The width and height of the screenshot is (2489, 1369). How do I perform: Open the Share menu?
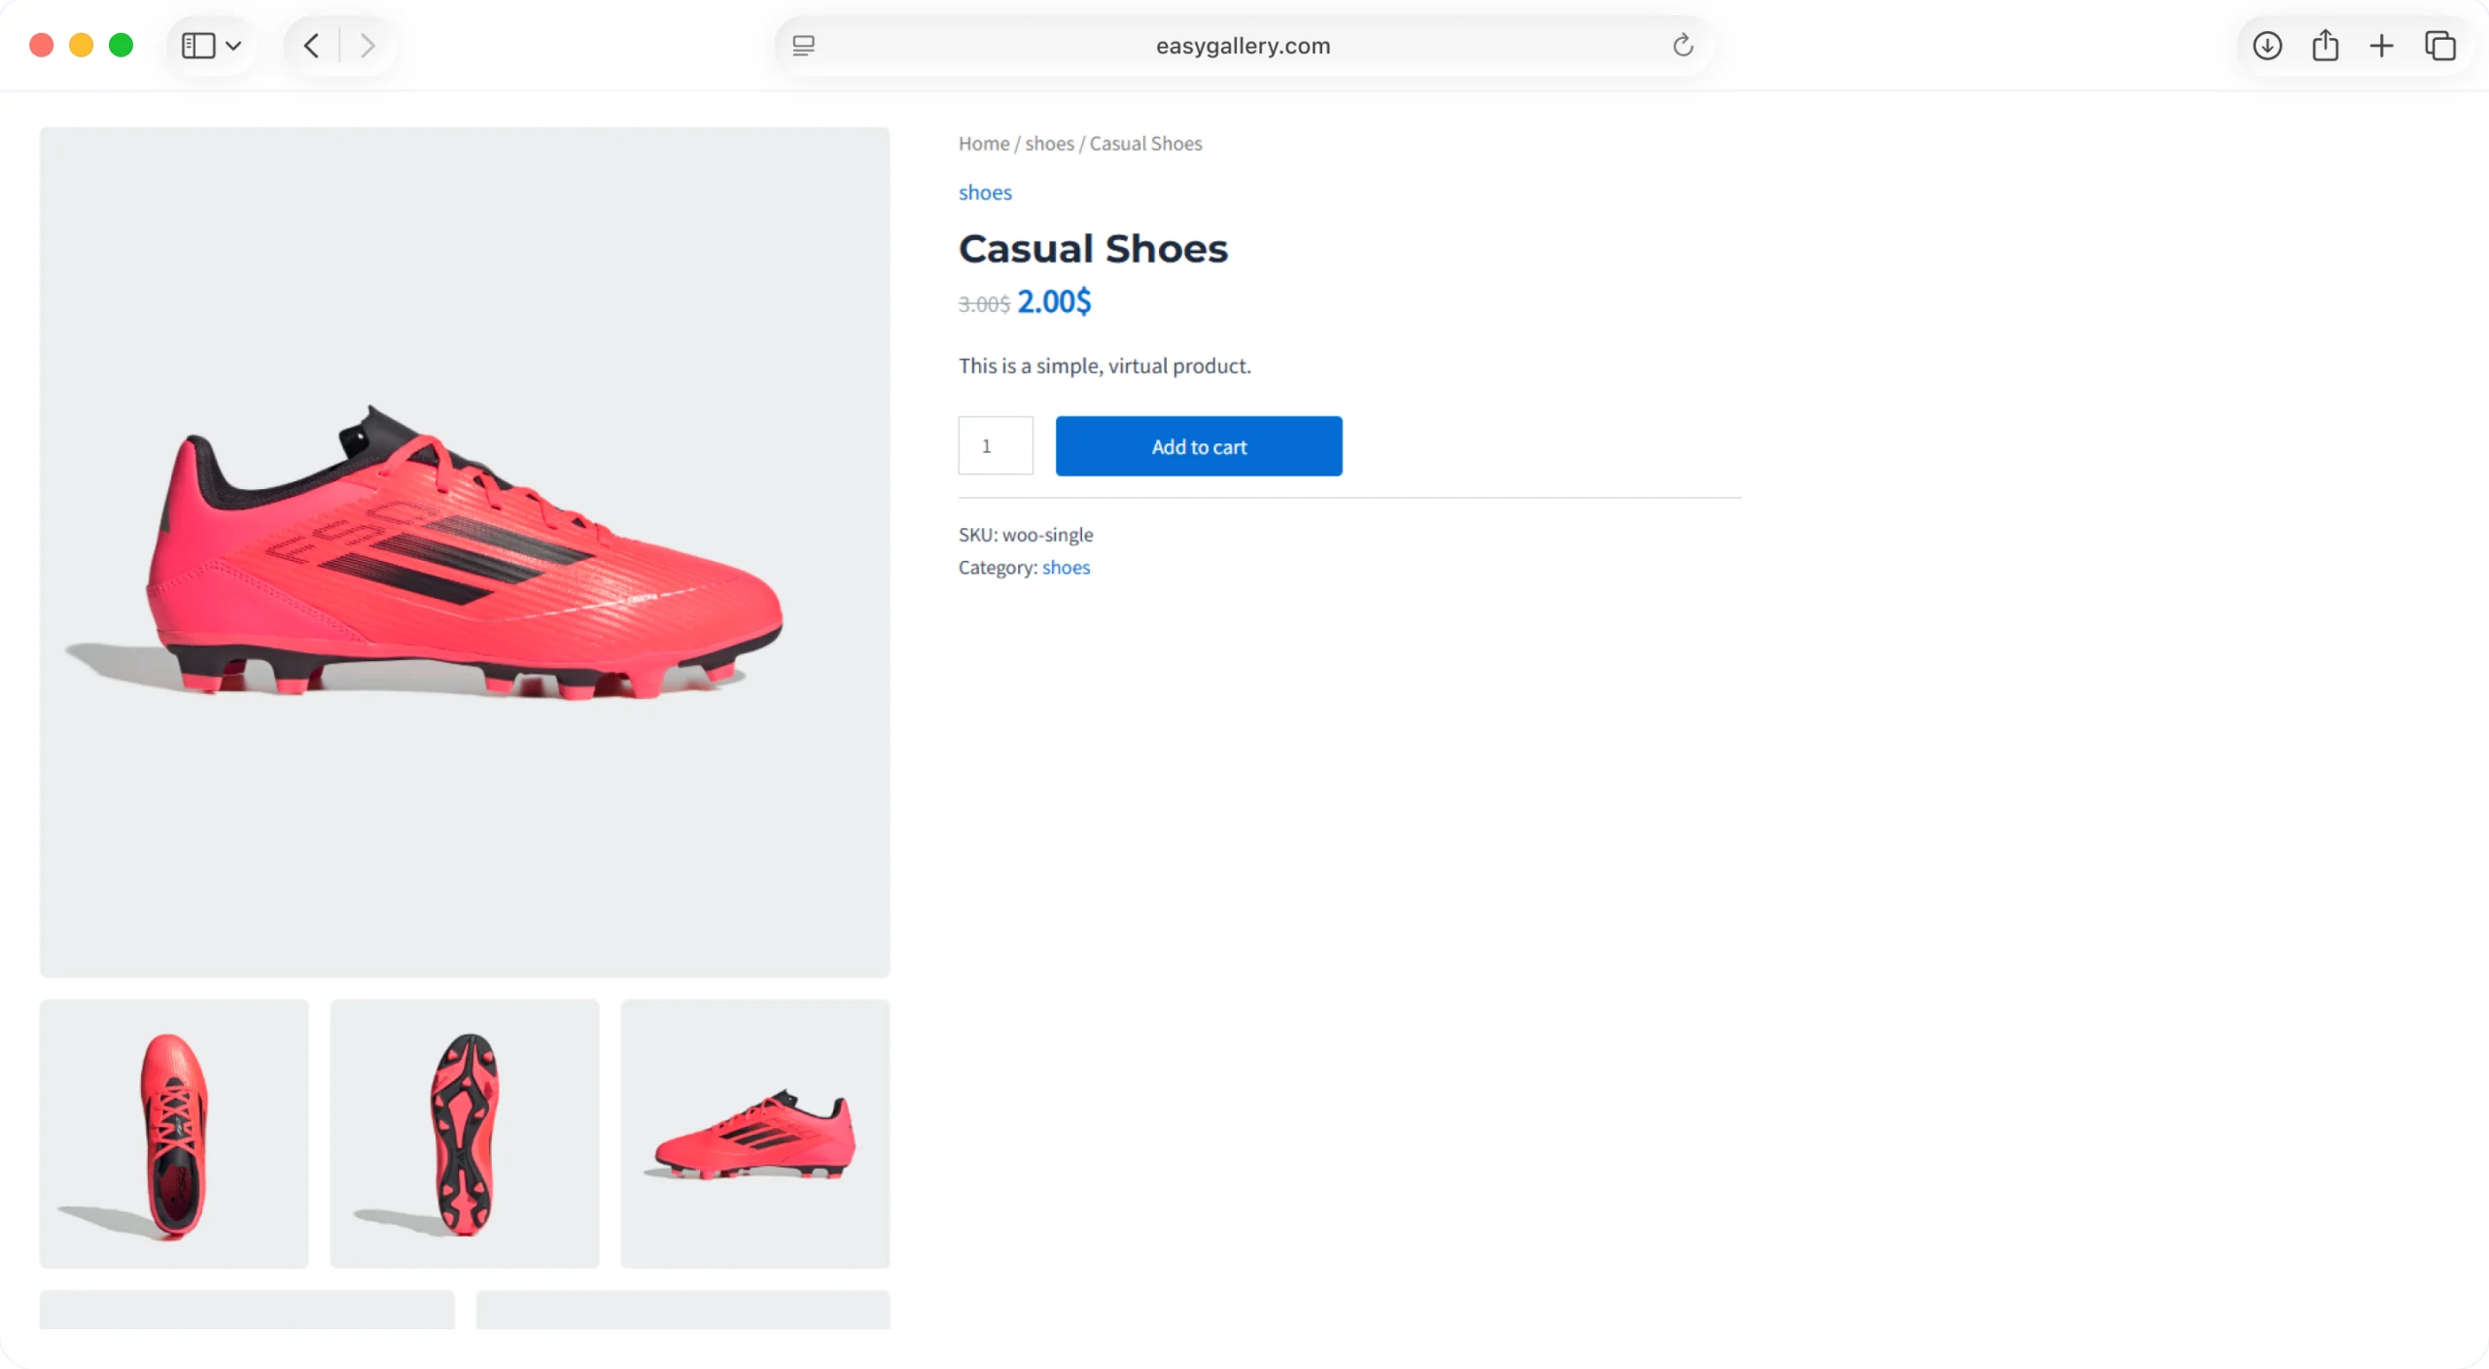click(2325, 46)
